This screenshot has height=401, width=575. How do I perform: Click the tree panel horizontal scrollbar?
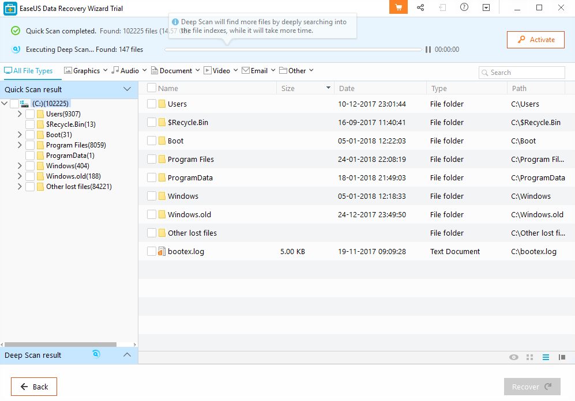point(61,345)
